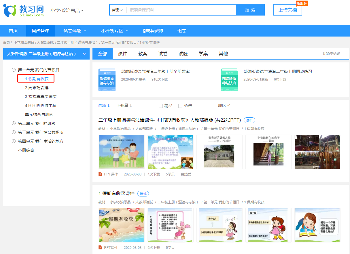
Task: Switch to the 试题 tab
Action: point(183,54)
